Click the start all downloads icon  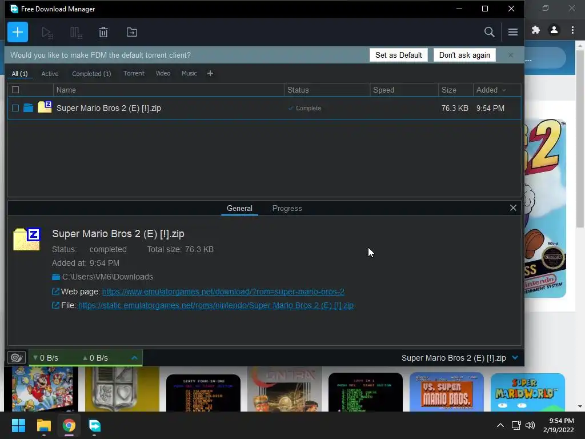(x=47, y=33)
